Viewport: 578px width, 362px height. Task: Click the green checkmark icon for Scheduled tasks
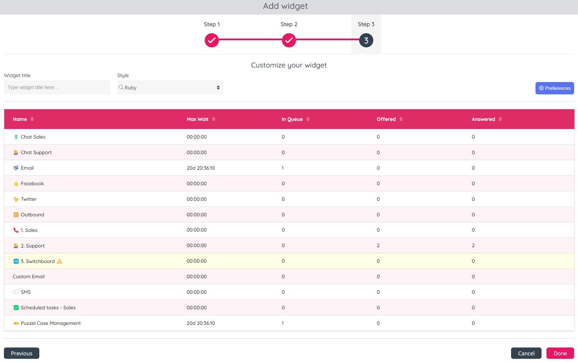(x=16, y=308)
